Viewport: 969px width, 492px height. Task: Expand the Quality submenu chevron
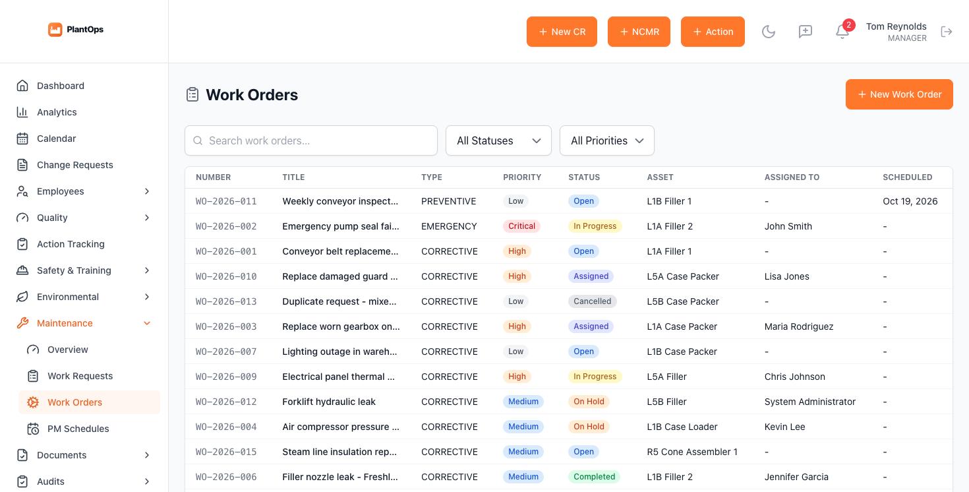pyautogui.click(x=147, y=218)
